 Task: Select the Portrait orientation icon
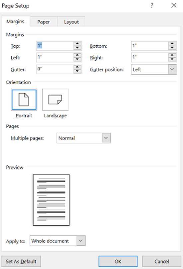coord(24,100)
